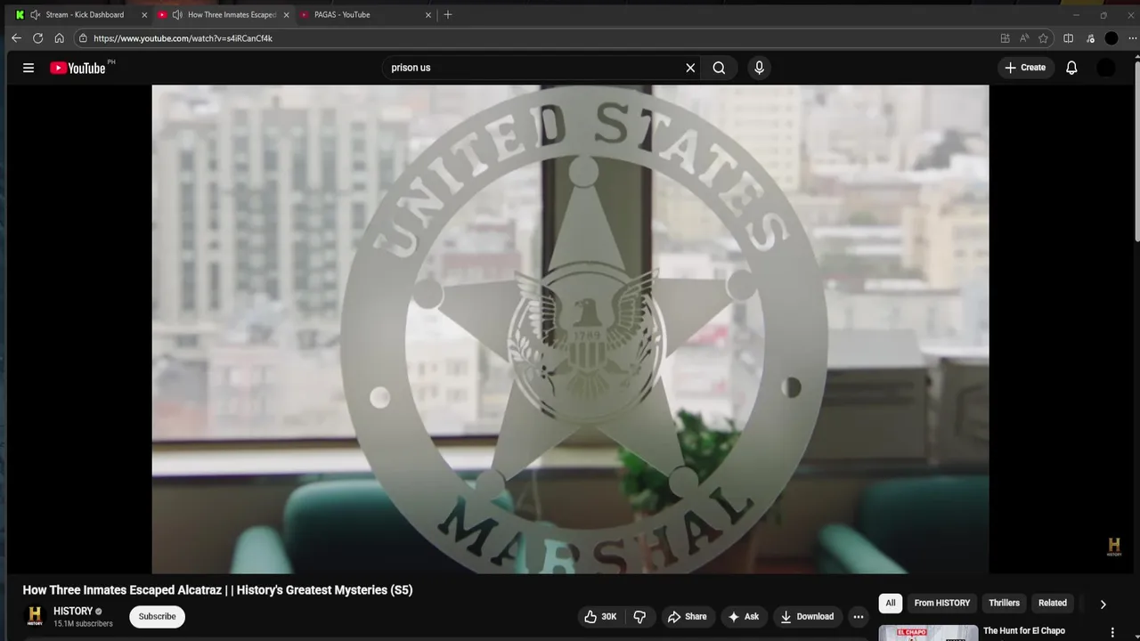Open the HISTORY channel name link
1140x641 pixels.
(73, 611)
